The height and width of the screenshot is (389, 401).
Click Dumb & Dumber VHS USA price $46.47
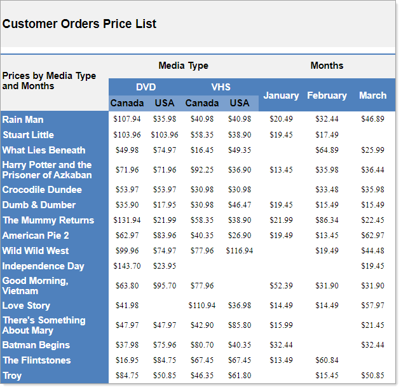[240, 205]
